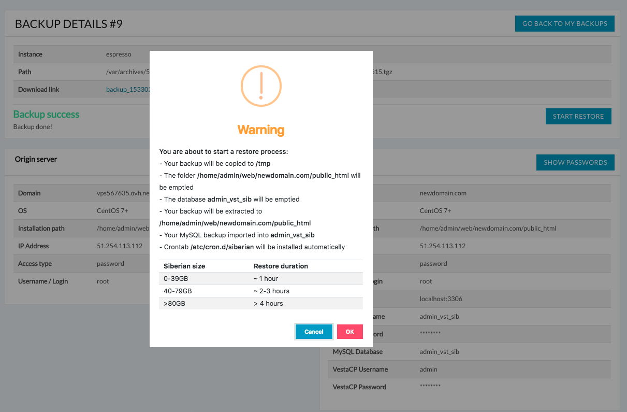Click the localhost:3306 host value
Screen dimensions: 627x412
(440, 299)
